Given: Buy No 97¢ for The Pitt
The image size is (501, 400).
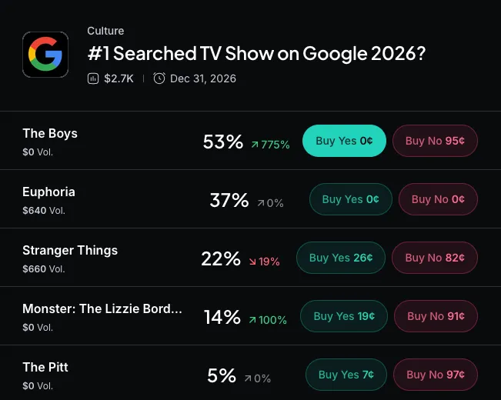Looking at the screenshot, I should 436,375.
